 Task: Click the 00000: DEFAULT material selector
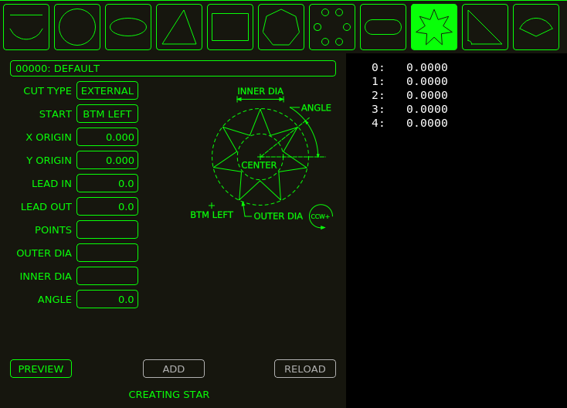tap(173, 68)
